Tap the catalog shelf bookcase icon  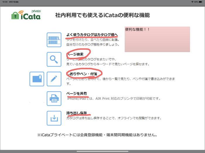tap(54, 40)
